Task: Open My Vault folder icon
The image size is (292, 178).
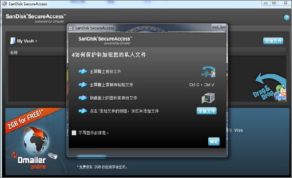Action: (x=13, y=41)
